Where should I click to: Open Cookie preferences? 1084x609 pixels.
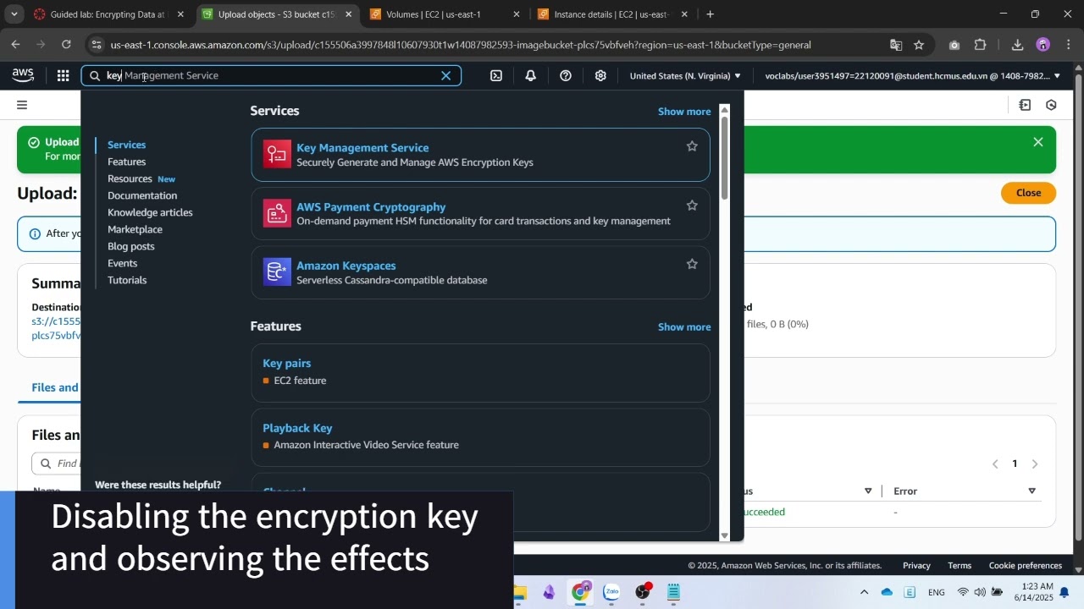(1026, 565)
